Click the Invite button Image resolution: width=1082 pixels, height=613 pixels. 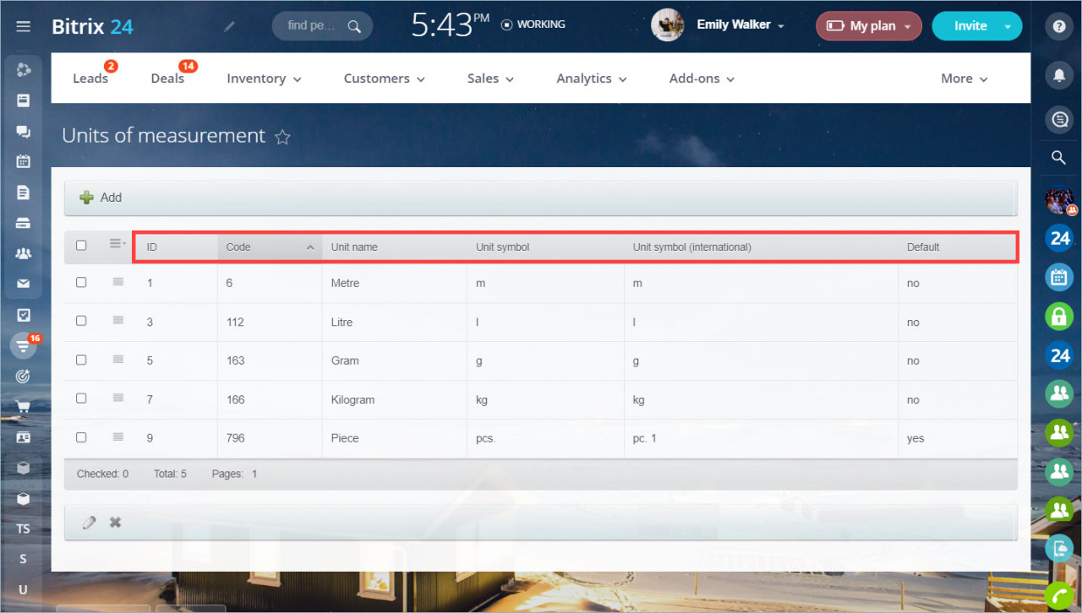click(970, 26)
